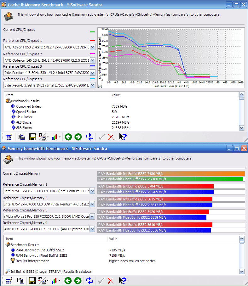Click user/computer icon in Memory Bandwidth toolbar
The image size is (248, 286).
tap(42, 281)
